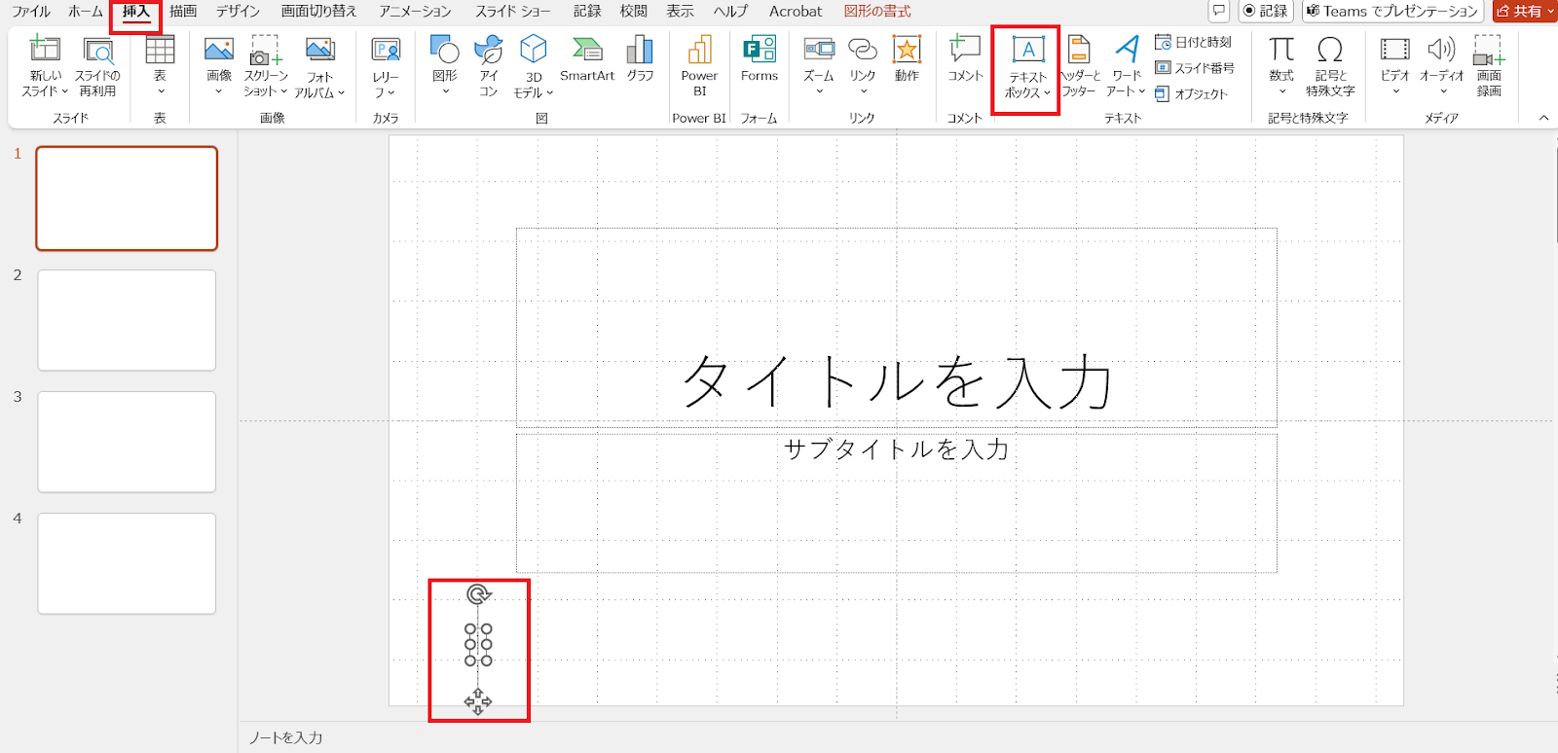Select slide 4 thumbnail
The height and width of the screenshot is (753, 1558).
click(x=127, y=563)
